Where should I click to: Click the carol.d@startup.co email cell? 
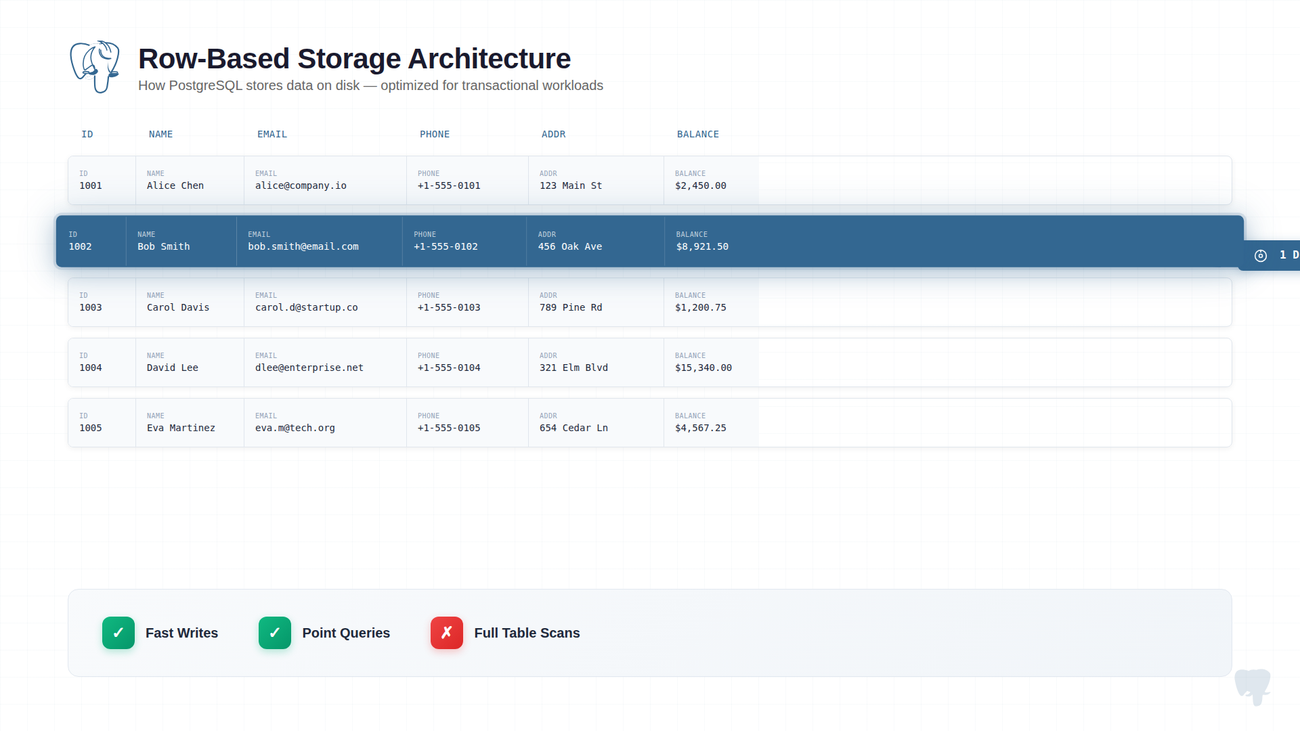[306, 307]
